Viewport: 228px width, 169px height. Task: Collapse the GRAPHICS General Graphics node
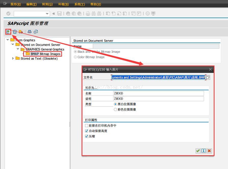point(18,49)
